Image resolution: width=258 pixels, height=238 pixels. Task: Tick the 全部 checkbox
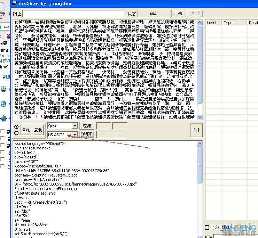[207, 227]
